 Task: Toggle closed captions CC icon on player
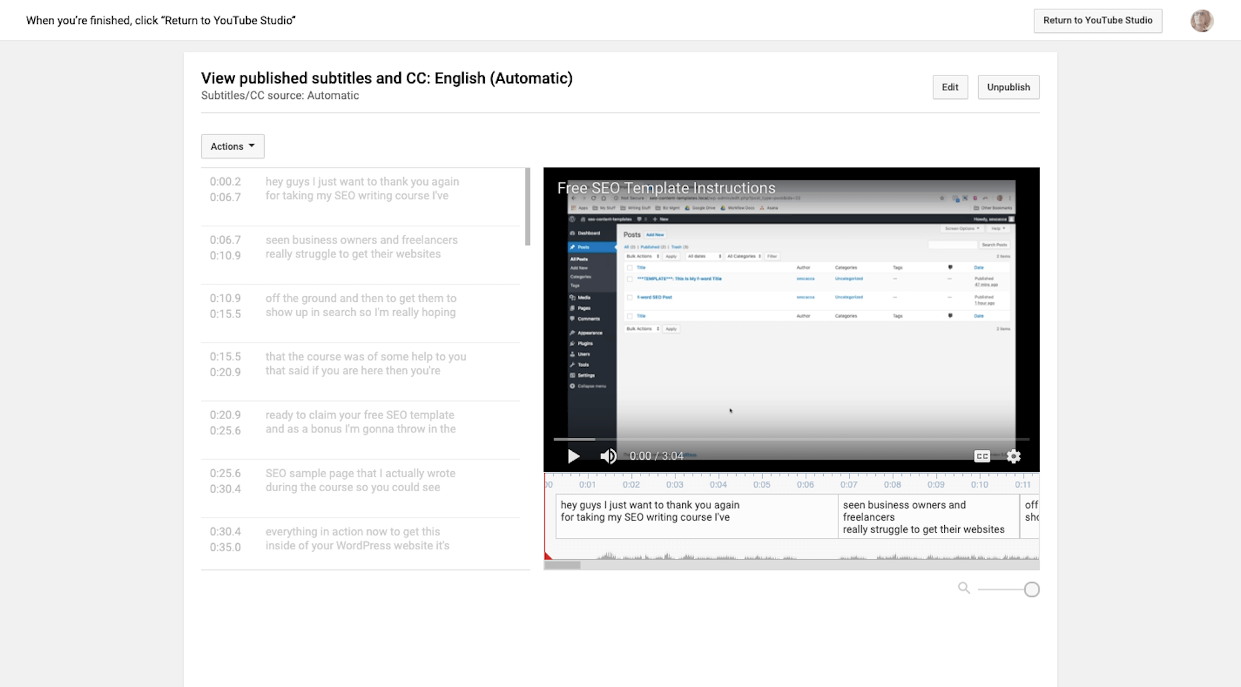pos(982,456)
